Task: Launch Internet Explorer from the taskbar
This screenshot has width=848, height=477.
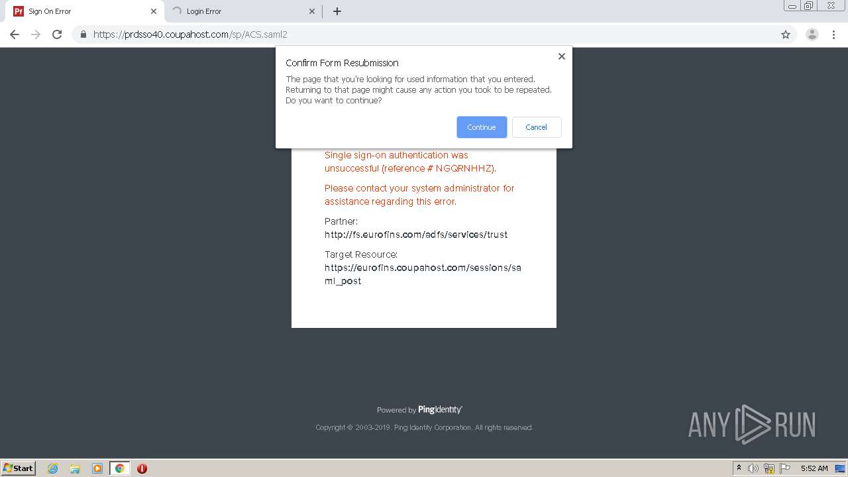Action: [x=53, y=468]
